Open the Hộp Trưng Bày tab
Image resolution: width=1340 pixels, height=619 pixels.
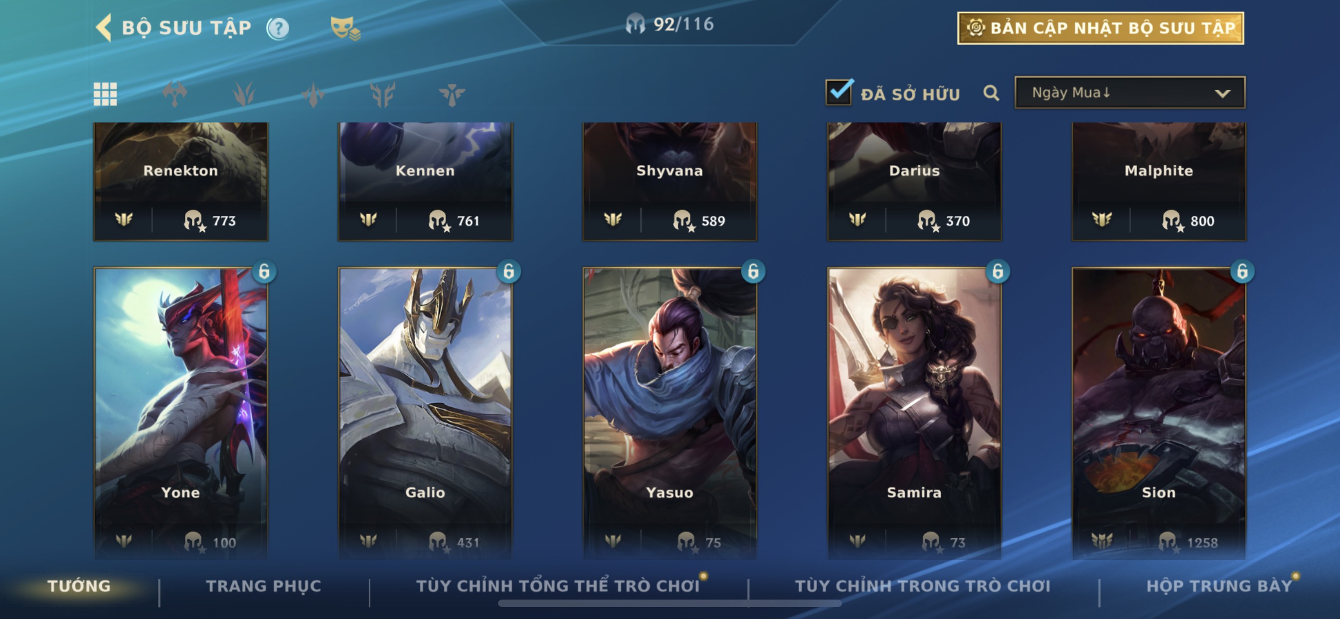(1219, 586)
